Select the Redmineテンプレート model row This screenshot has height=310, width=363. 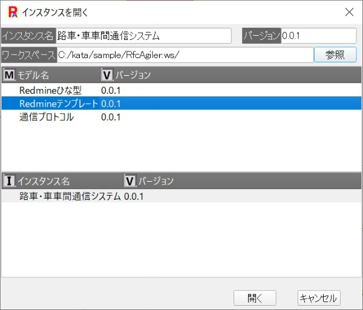pos(181,104)
